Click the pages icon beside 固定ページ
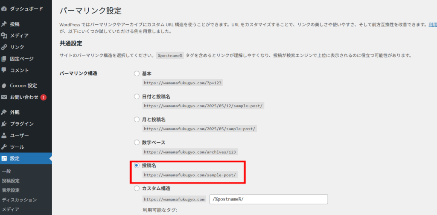 pyautogui.click(x=3, y=59)
